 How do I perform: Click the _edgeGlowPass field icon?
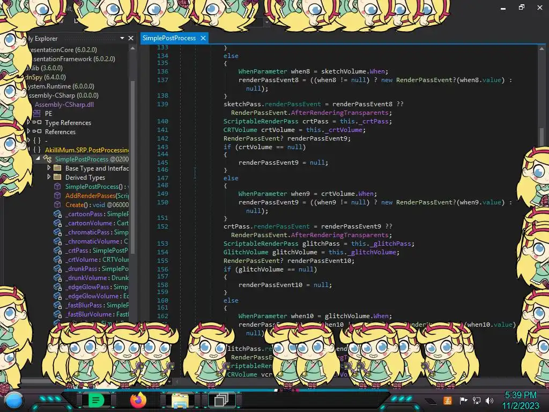[57, 286]
